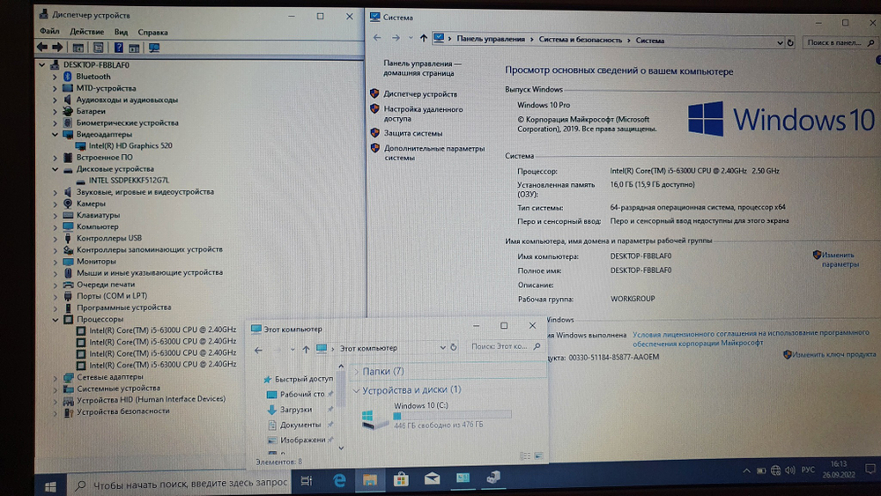Expand the Папки (7) group
Viewport: 881px width, 496px height.
pos(356,371)
